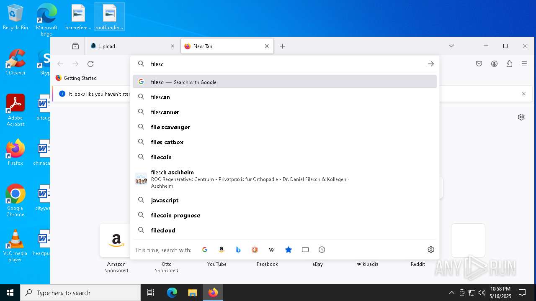Image resolution: width=536 pixels, height=301 pixels.
Task: Select the 'hererefere...' desktop file
Action: pyautogui.click(x=78, y=17)
